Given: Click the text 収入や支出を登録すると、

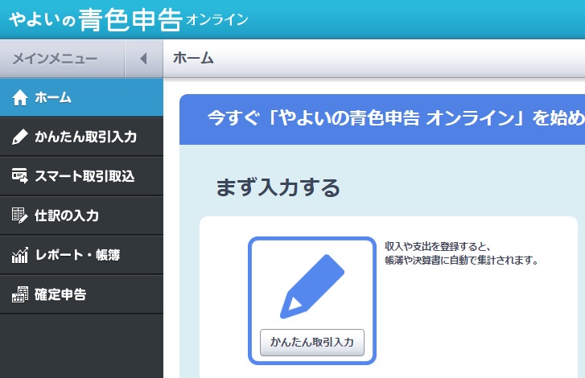Looking at the screenshot, I should pos(437,246).
